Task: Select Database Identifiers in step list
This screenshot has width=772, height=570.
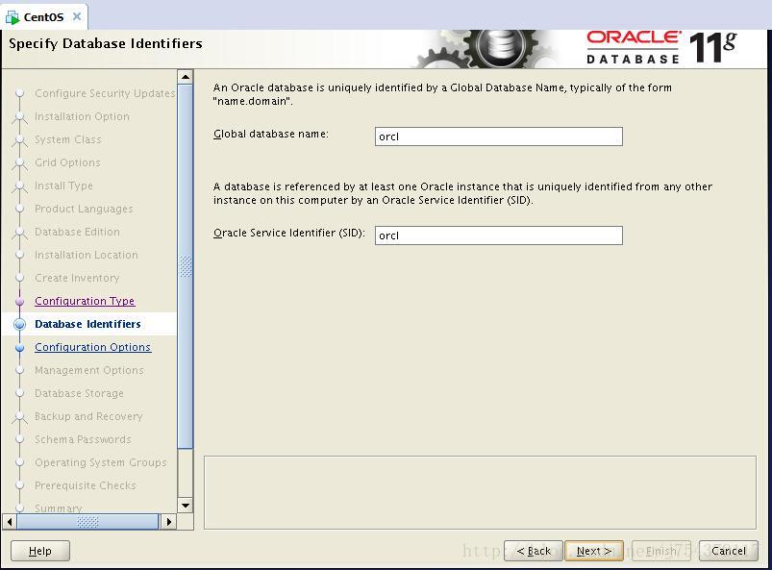Action: tap(87, 324)
